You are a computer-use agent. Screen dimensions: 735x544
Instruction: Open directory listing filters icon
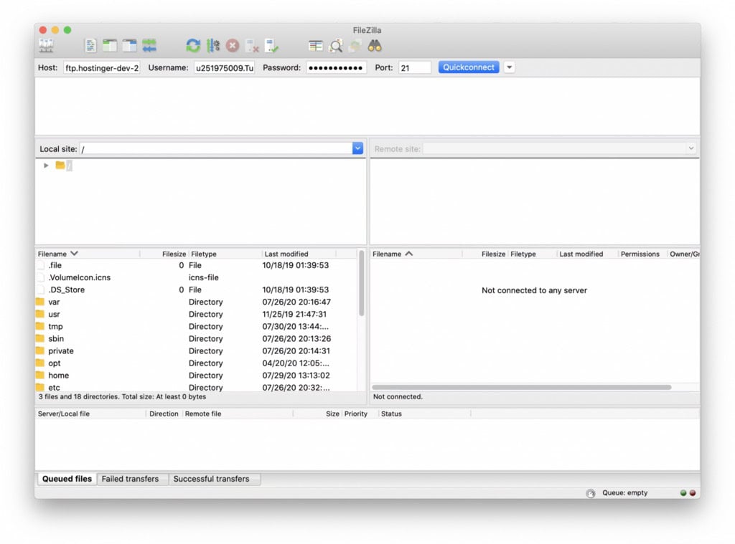click(316, 46)
